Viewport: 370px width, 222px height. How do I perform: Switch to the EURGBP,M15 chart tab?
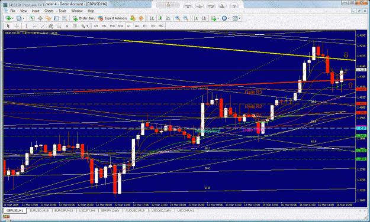pos(64,210)
